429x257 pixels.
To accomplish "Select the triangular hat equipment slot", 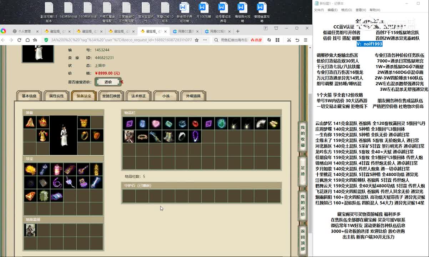I will click(x=30, y=122).
